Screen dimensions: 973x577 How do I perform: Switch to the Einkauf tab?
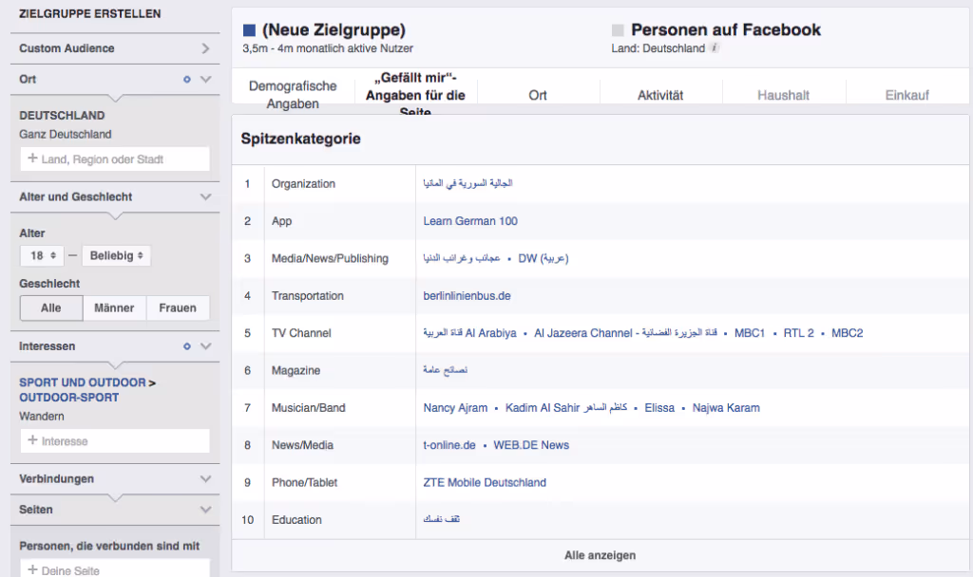[906, 95]
